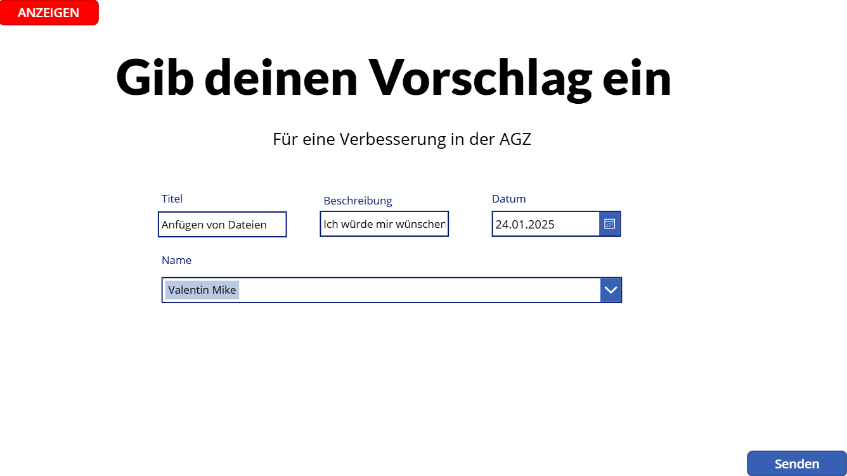Click the subtitle Für eine Verbesserung in der AGZ
Image resolution: width=847 pixels, height=476 pixels.
tap(402, 139)
